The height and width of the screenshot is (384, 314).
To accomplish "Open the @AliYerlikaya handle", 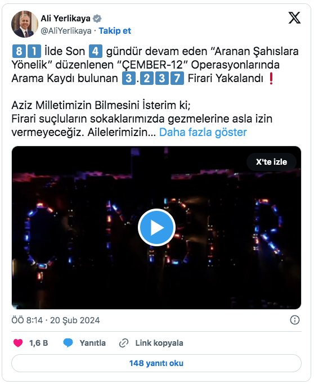I will 66,31.
